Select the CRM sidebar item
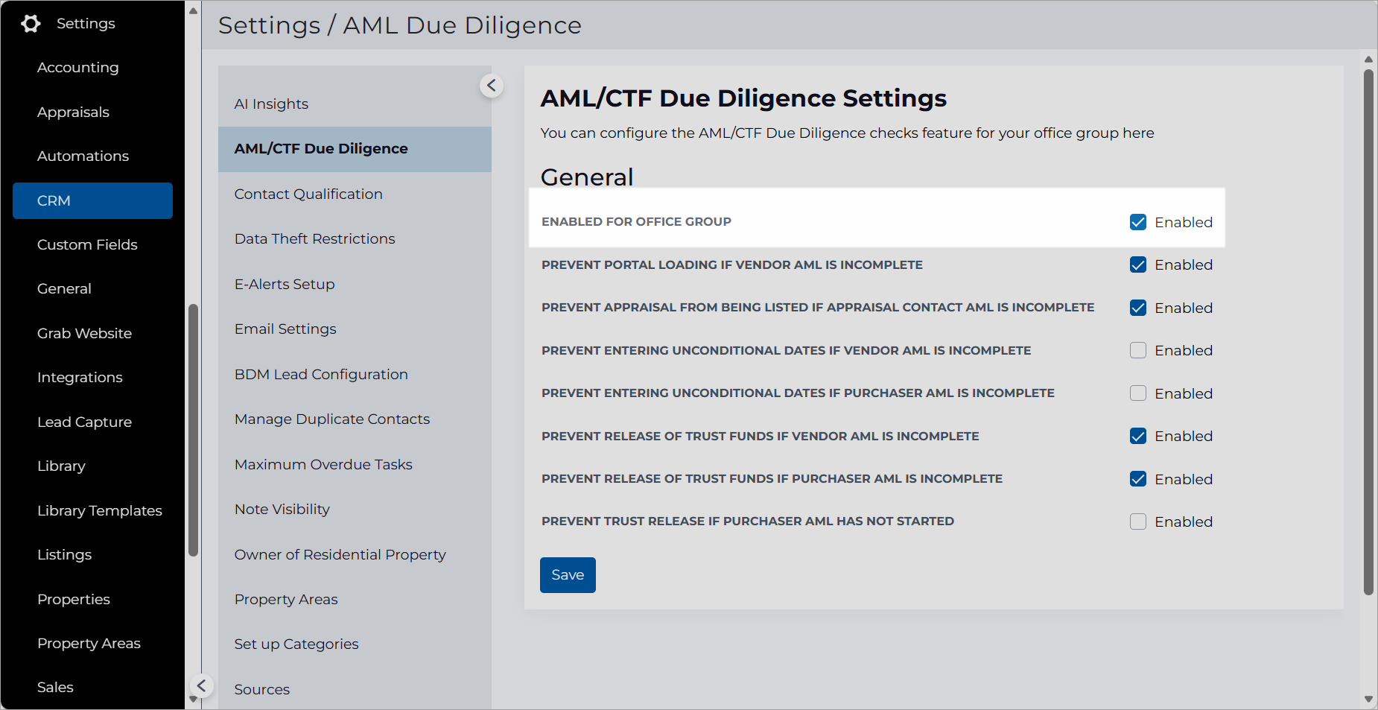Screen dimensions: 1378x710 92,200
